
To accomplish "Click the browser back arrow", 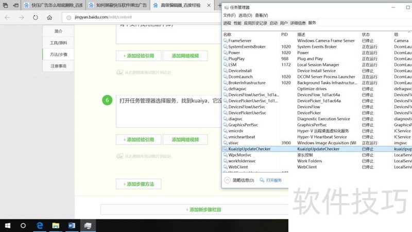I will click(8, 18).
